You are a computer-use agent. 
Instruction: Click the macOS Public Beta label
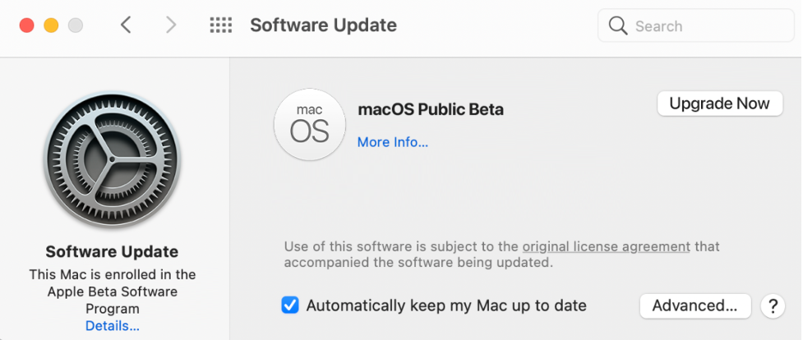tap(431, 109)
